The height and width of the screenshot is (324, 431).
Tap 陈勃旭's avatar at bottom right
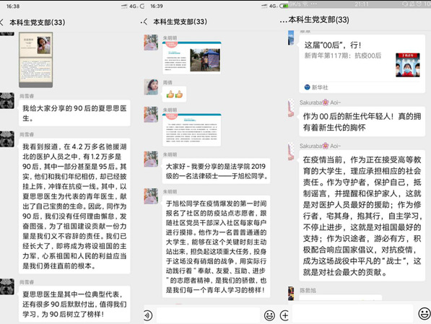291,293
